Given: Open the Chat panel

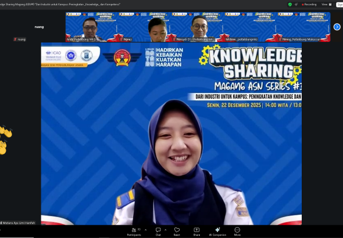Looking at the screenshot, I should (158, 232).
